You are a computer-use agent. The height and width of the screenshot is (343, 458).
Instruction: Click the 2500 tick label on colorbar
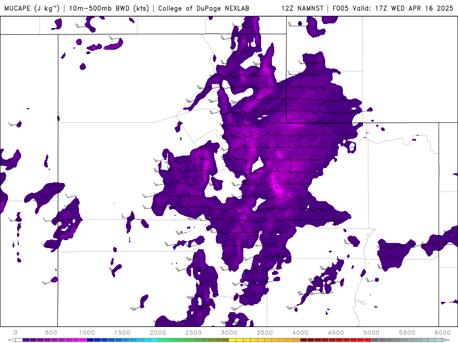(194, 333)
